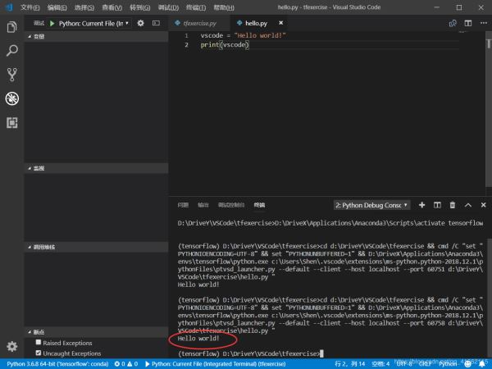Open the 终端(T) menu
492x369 pixels.
click(196, 7)
